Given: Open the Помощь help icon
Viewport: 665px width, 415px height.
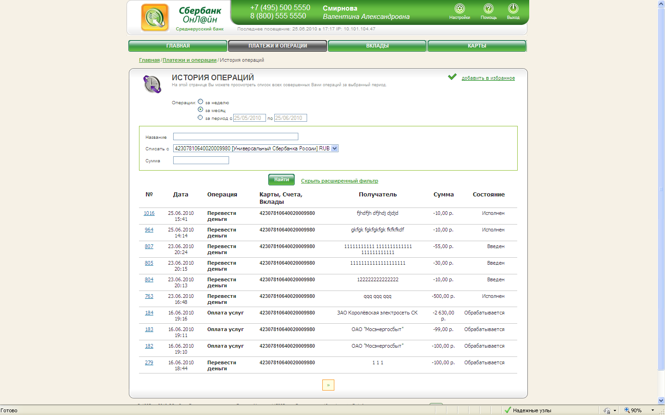Looking at the screenshot, I should click(x=489, y=9).
